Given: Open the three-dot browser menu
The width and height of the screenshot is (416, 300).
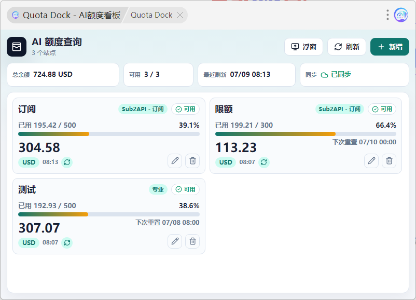Looking at the screenshot, I should [387, 15].
